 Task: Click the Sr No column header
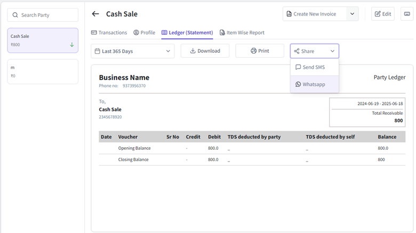pyautogui.click(x=173, y=137)
